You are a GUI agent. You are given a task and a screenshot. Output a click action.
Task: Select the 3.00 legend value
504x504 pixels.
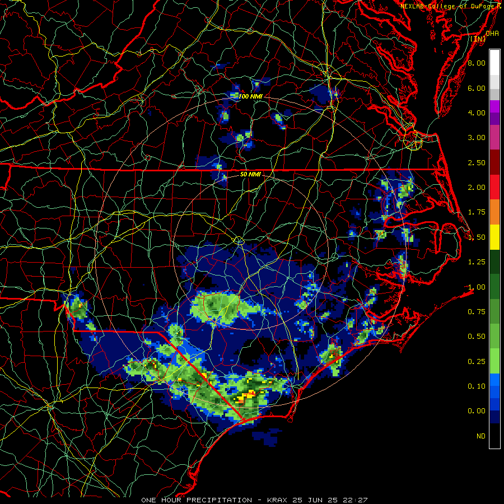point(477,138)
